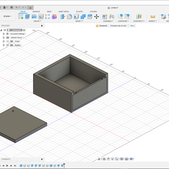Switch to the UTILITIES tab
Viewport: 169px width, 169px height.
pos(93,11)
